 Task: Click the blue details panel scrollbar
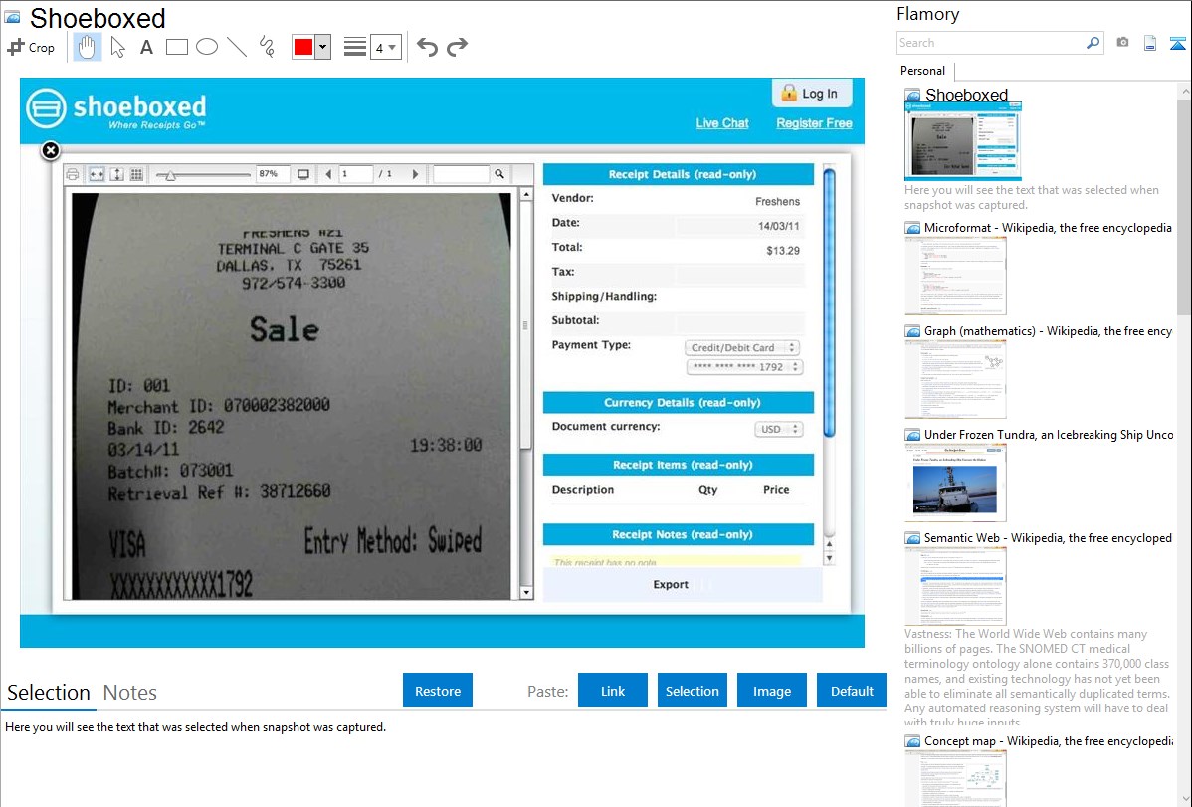(830, 303)
